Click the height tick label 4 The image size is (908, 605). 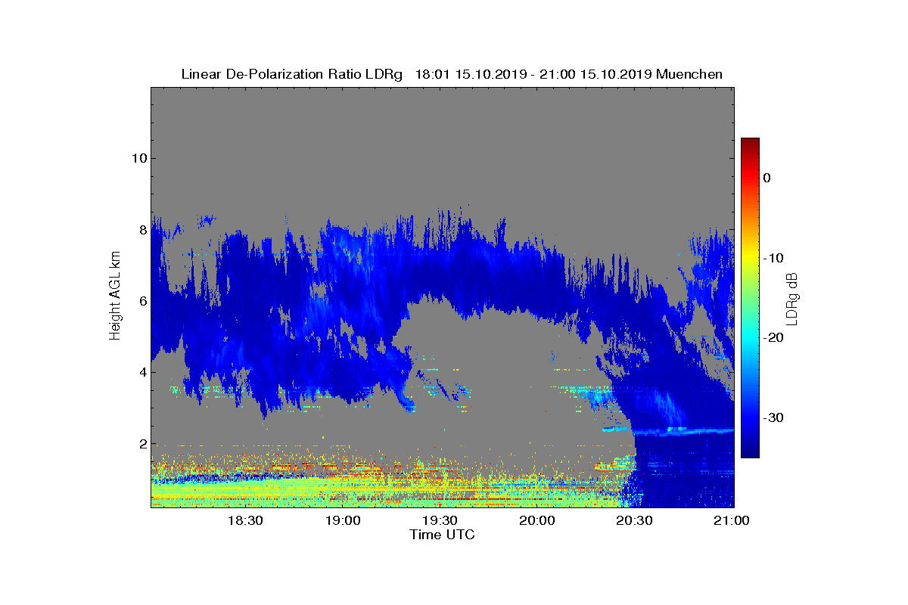[x=141, y=372]
